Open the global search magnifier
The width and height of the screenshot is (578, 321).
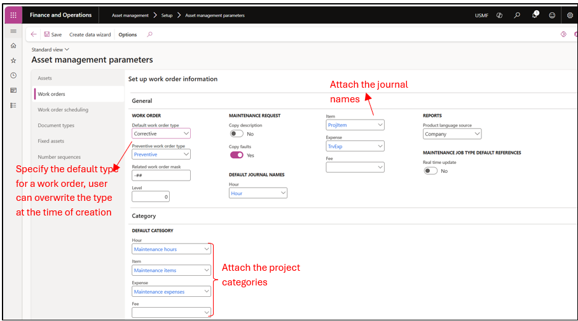tap(517, 15)
